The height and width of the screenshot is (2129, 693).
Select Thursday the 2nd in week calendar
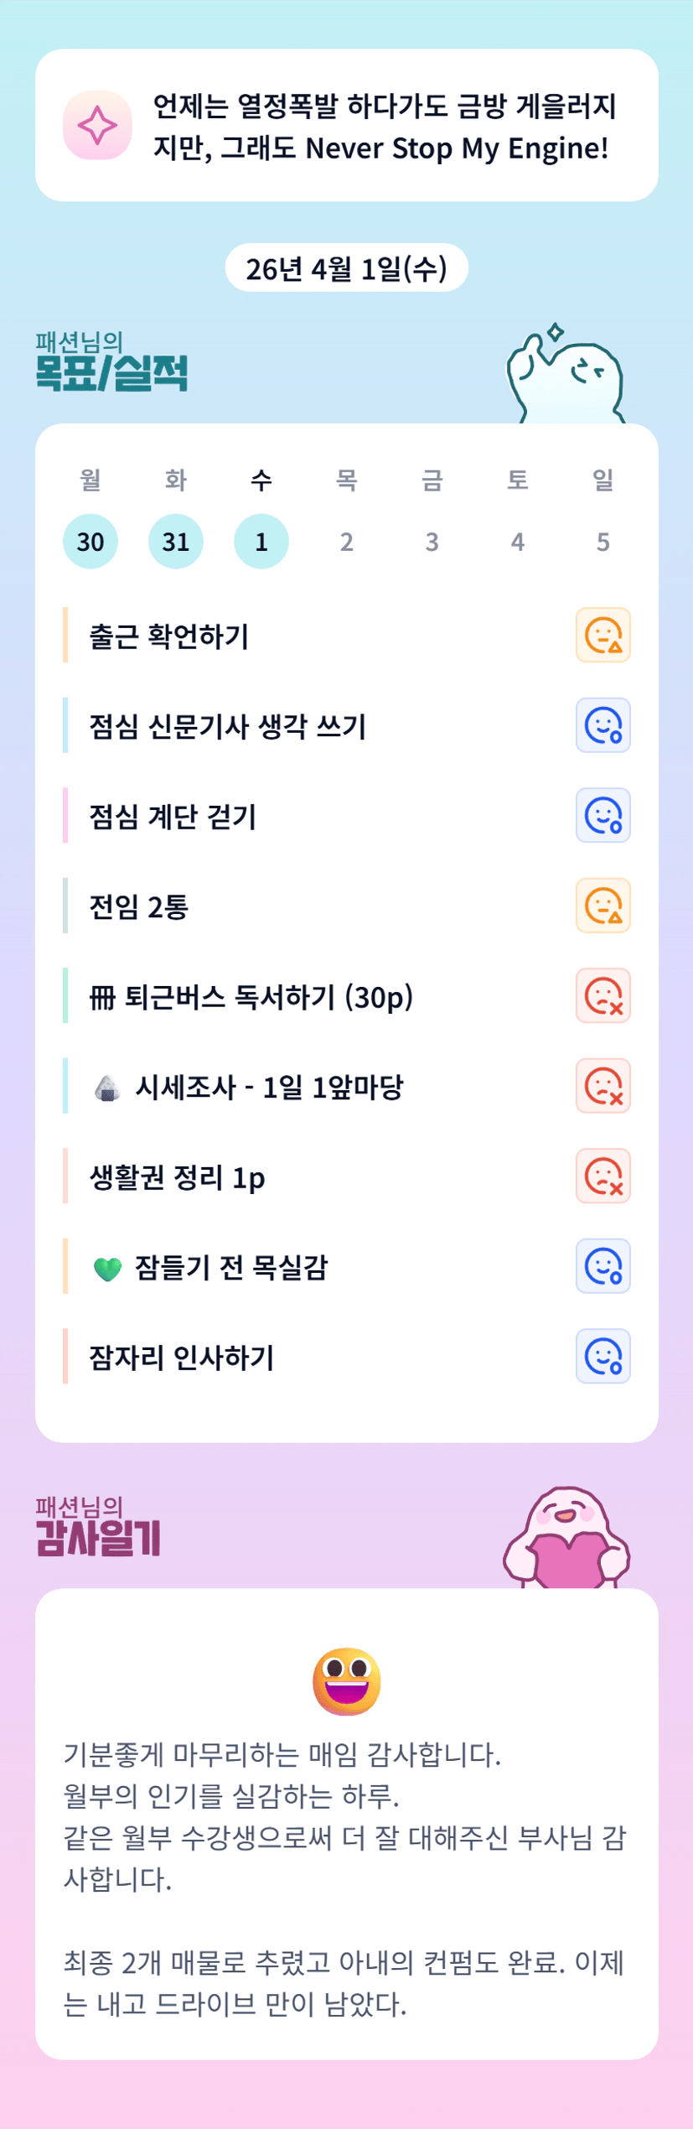pyautogui.click(x=347, y=542)
